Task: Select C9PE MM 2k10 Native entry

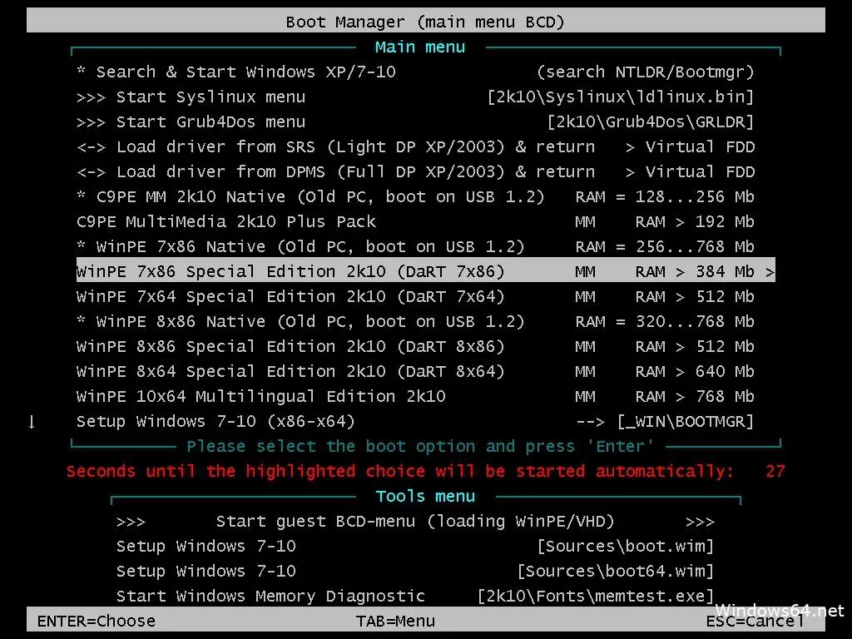Action: pyautogui.click(x=416, y=196)
